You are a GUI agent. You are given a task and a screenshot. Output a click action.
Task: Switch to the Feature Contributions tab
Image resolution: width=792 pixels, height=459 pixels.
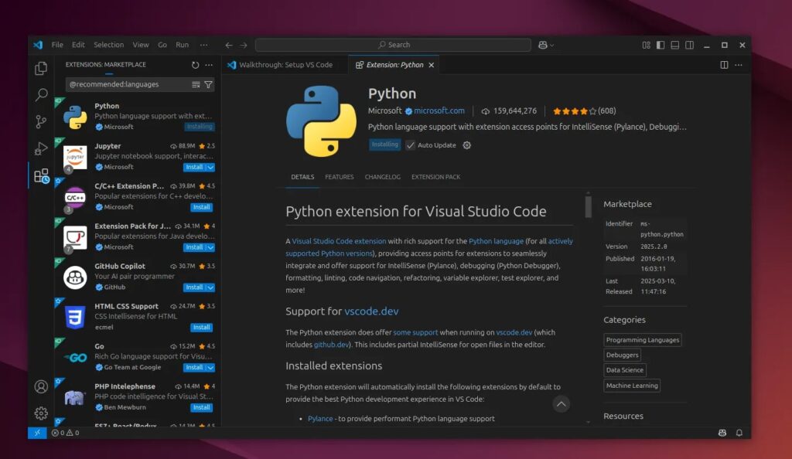[x=339, y=176]
